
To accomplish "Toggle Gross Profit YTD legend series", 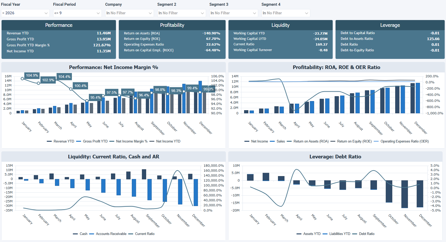I will 92,141.
